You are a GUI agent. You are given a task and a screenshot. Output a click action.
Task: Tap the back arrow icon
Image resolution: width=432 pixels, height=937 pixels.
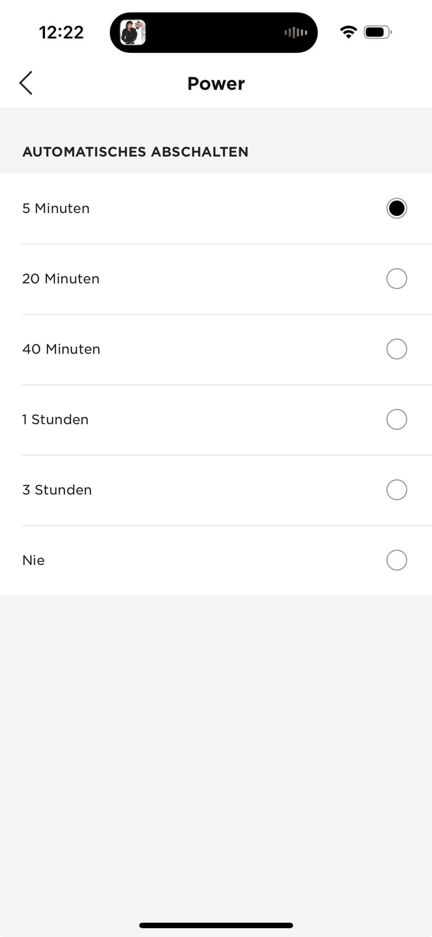coord(26,83)
